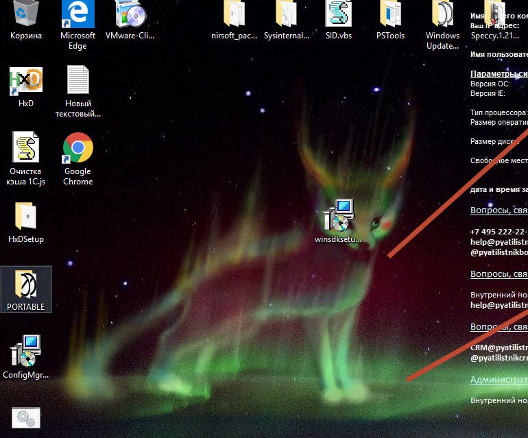This screenshot has height=438, width=528.
Task: Click the Имя пользовате... label
Action: (499, 54)
